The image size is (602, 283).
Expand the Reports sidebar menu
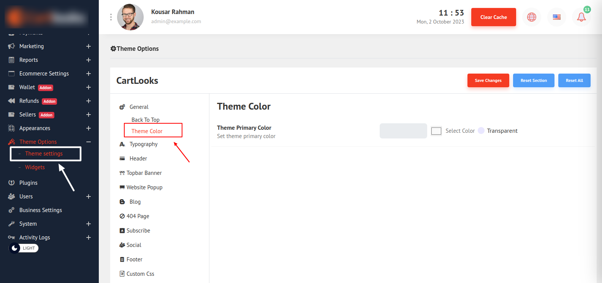tap(88, 60)
